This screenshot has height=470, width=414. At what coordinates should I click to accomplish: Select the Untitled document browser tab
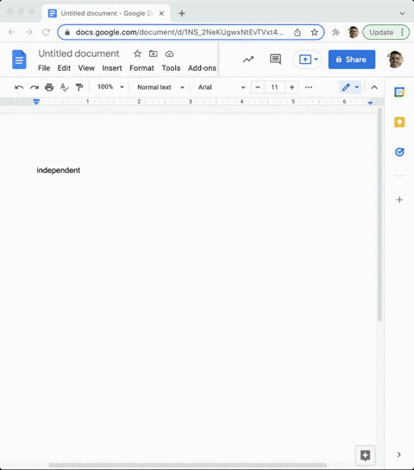(x=106, y=13)
